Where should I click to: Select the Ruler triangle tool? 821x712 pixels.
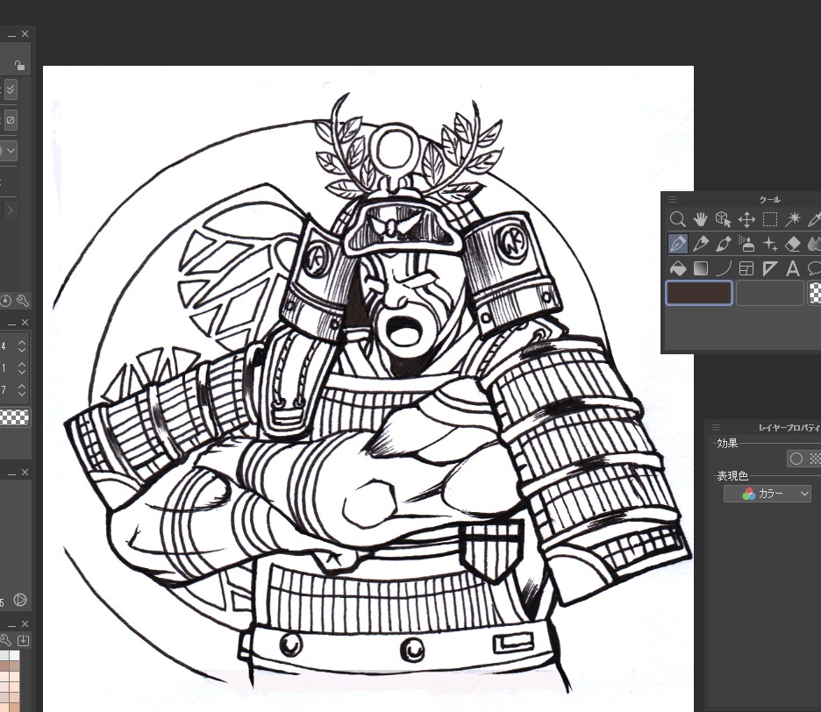[770, 268]
